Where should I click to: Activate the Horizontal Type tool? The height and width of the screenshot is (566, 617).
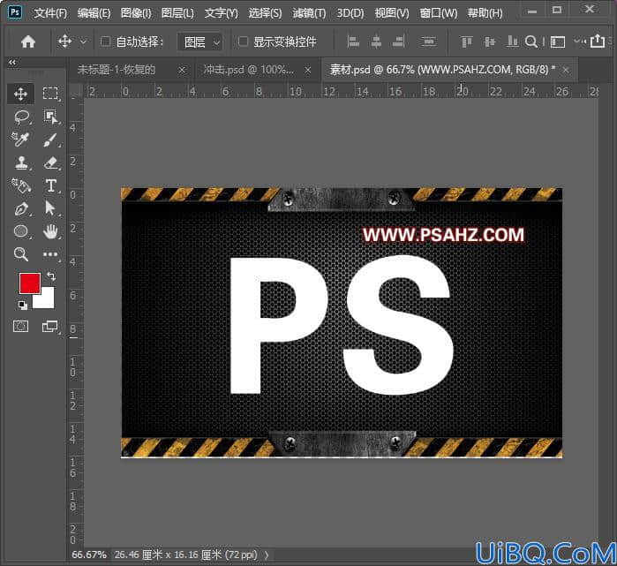[50, 185]
